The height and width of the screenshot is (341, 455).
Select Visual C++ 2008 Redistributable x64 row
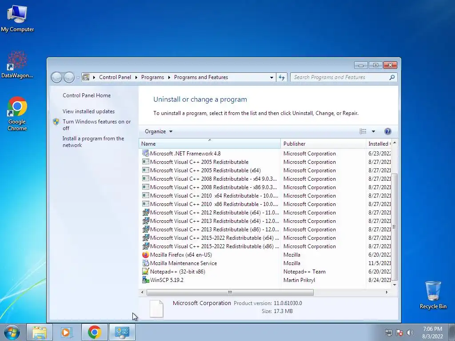[x=265, y=178]
